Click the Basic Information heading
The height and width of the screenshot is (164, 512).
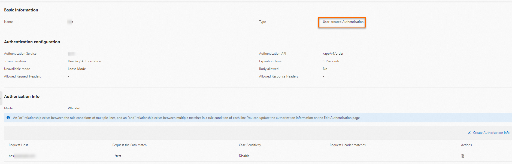[21, 10]
